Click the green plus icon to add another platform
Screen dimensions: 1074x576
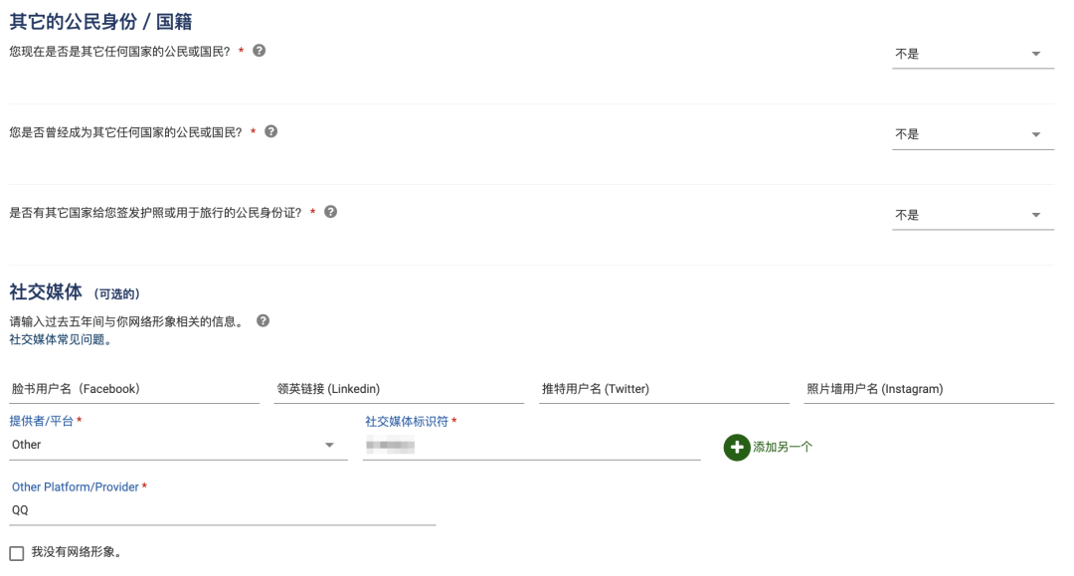click(737, 448)
